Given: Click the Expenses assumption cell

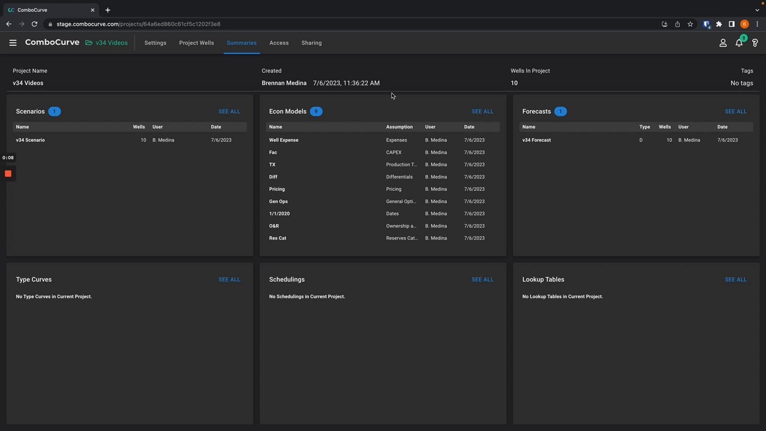Looking at the screenshot, I should click(x=396, y=140).
